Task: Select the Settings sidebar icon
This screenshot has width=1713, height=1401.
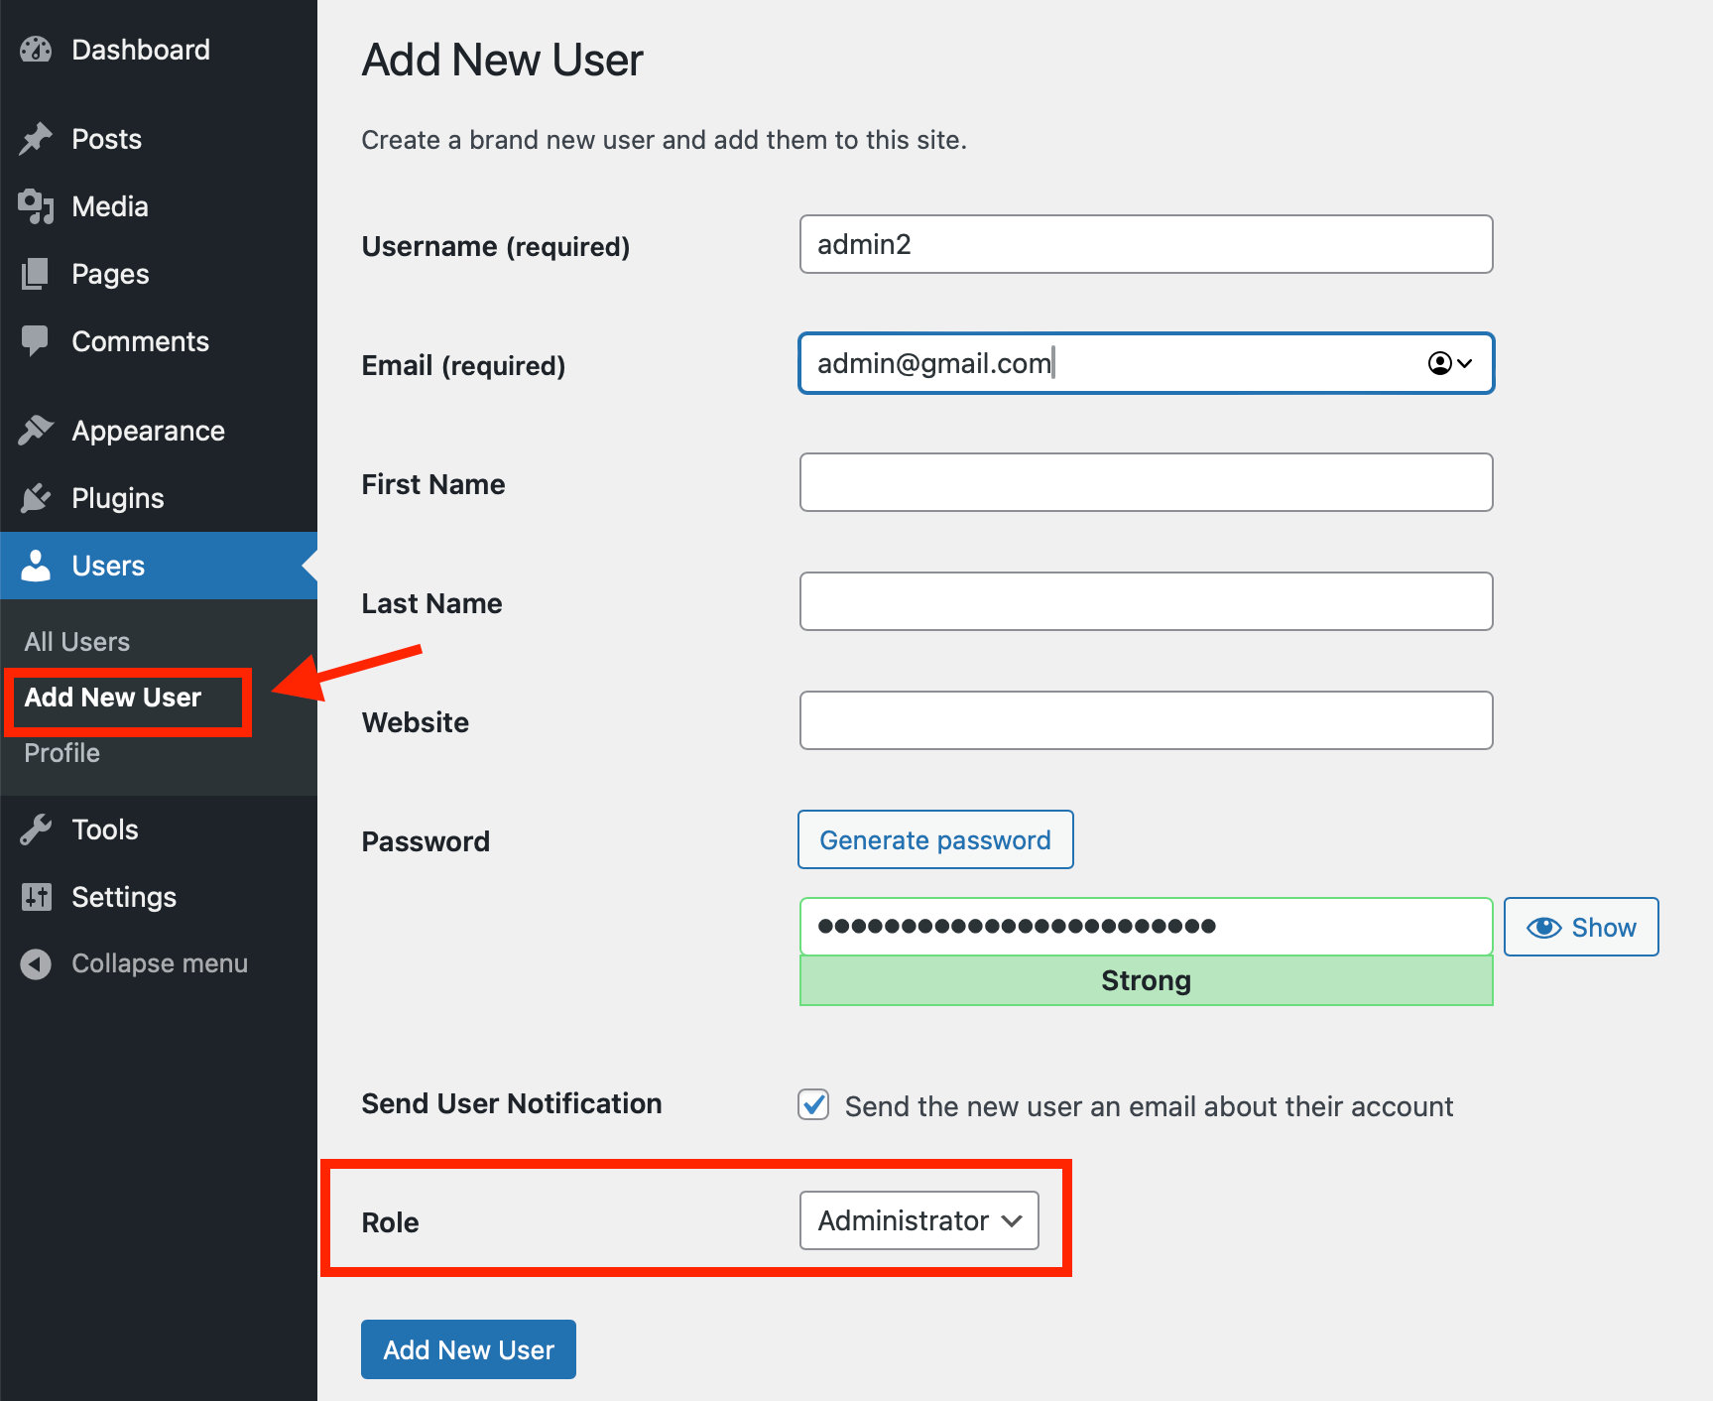Action: [36, 896]
